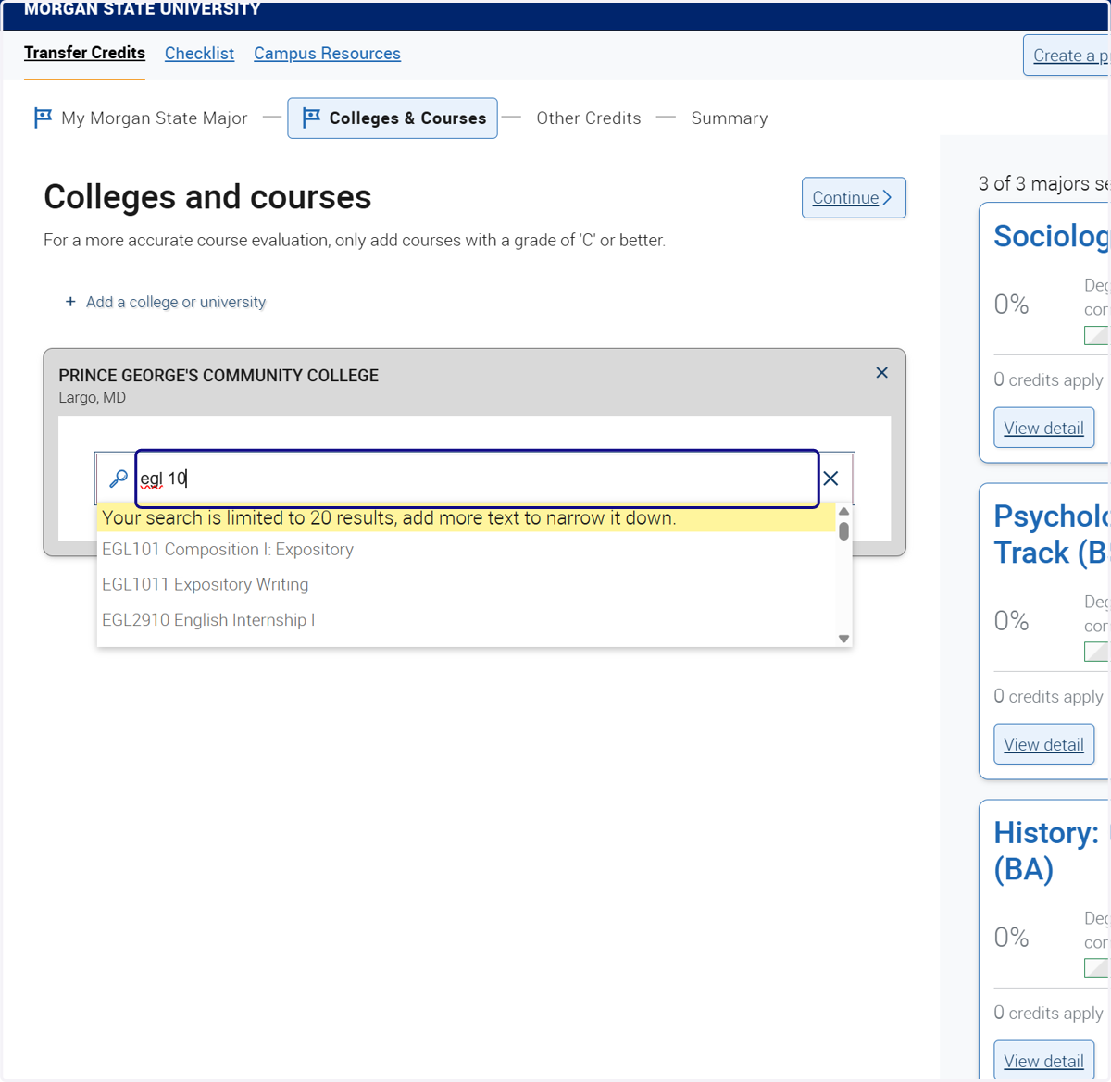Click the Continue button
Screen dimensions: 1111x1082
854,197
